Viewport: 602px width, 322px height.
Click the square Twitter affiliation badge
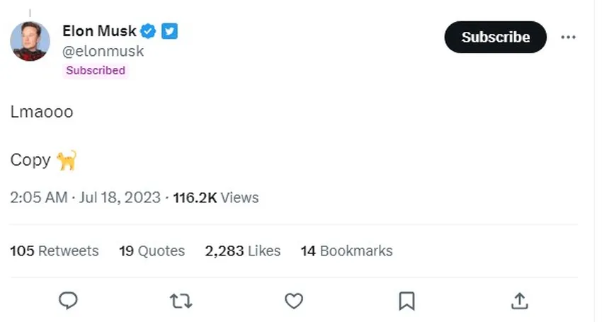coord(169,31)
